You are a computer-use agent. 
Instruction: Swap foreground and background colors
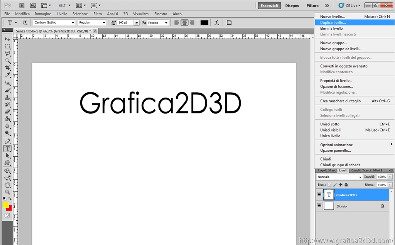point(10,199)
